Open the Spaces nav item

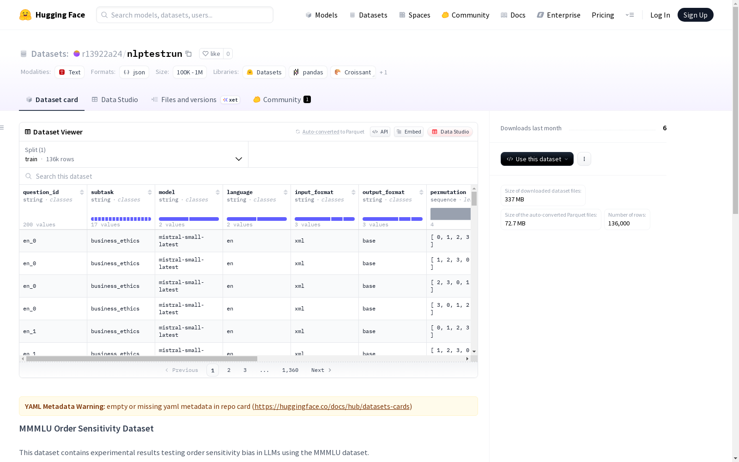tap(415, 15)
